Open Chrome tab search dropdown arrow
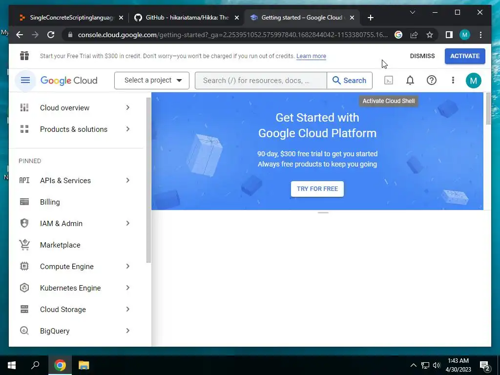This screenshot has height=375, width=500. [x=412, y=12]
